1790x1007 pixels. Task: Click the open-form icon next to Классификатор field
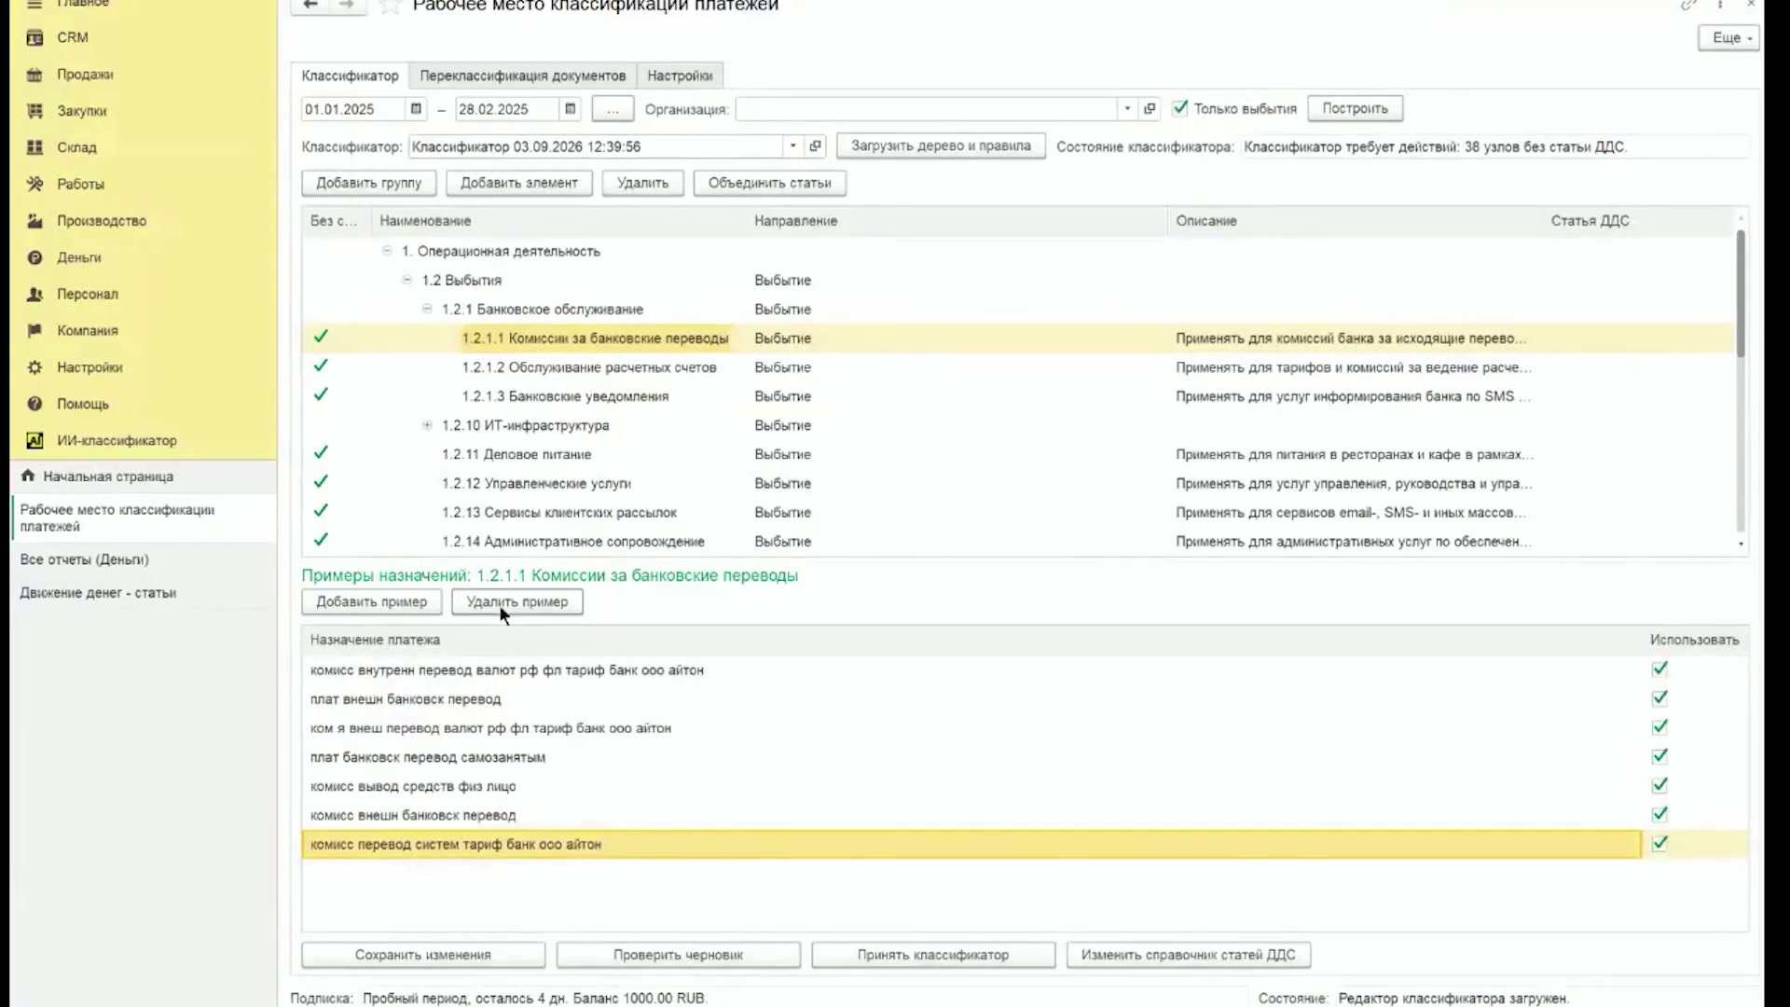[815, 146]
